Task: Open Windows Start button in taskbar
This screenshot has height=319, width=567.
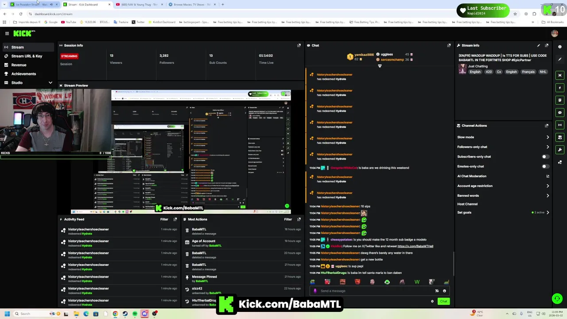Action: 7,314
